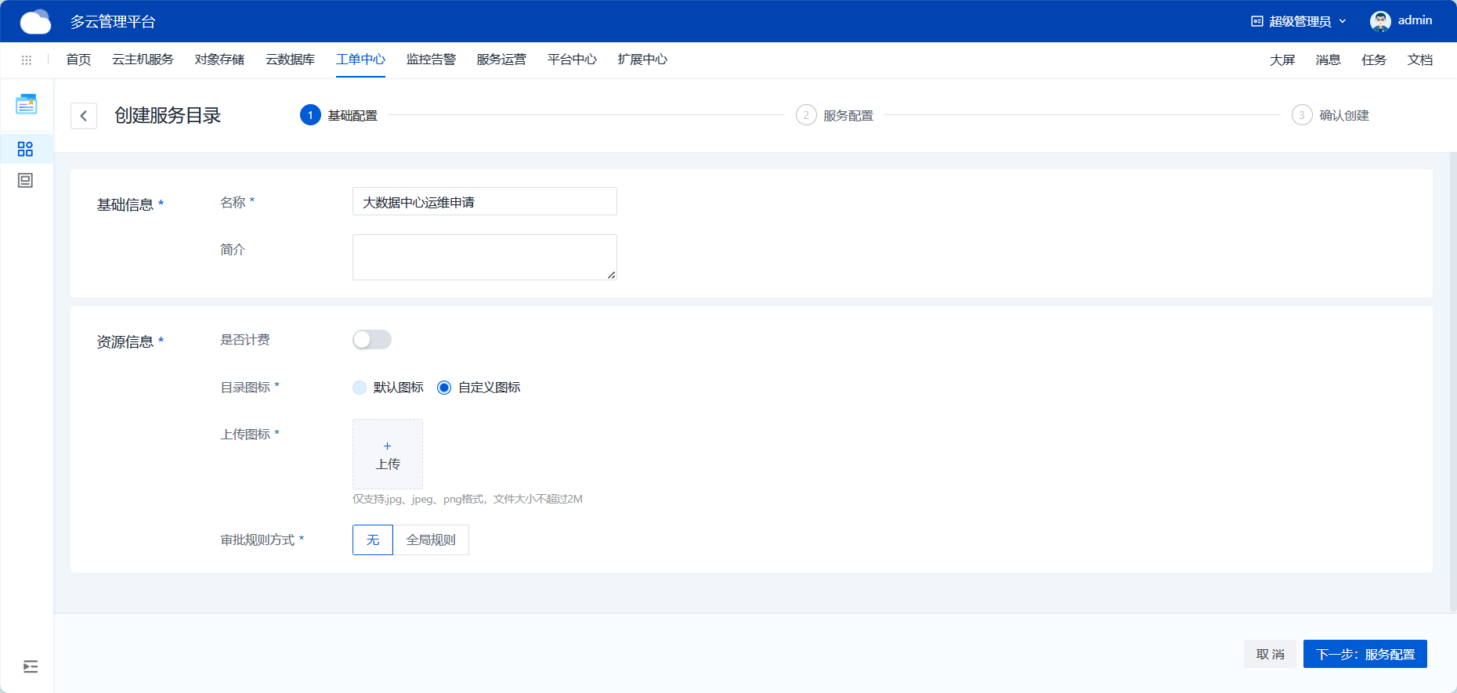1457x693 pixels.
Task: Select the 自定义图标 radio button
Action: (444, 388)
